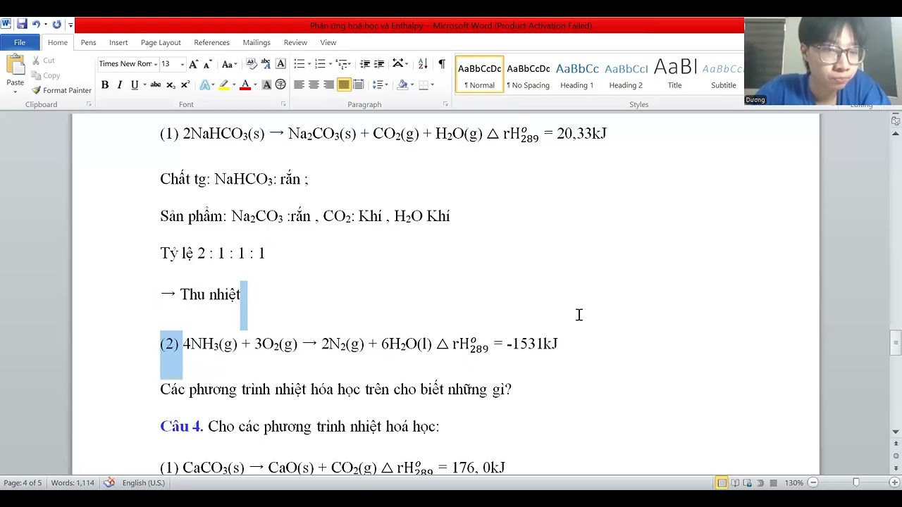Image resolution: width=902 pixels, height=507 pixels.
Task: Switch to Draft view icon
Action: point(773,483)
